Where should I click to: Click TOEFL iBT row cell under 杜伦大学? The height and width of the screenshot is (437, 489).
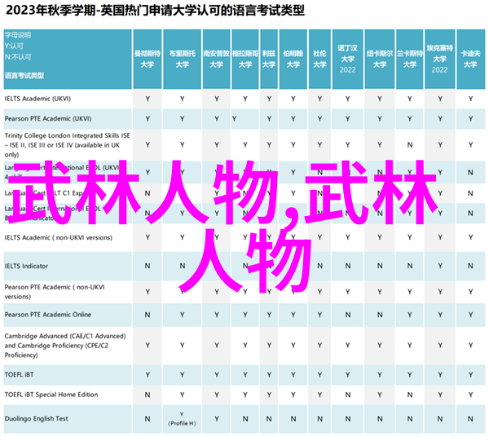point(319,374)
